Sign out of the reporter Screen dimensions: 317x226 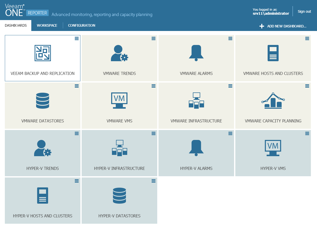point(304,11)
